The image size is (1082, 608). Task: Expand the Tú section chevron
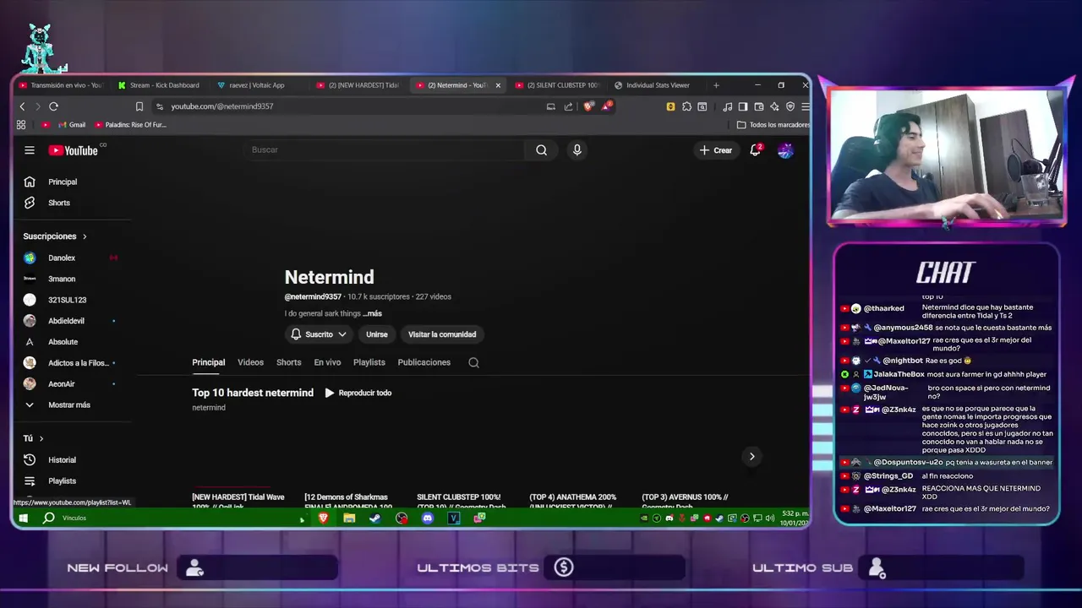click(x=41, y=438)
